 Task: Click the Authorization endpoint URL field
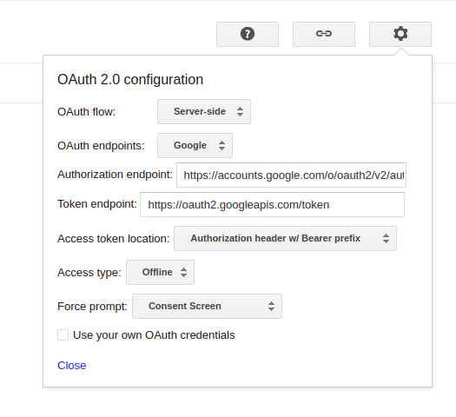pos(291,175)
